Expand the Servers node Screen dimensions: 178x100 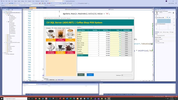click(3, 53)
